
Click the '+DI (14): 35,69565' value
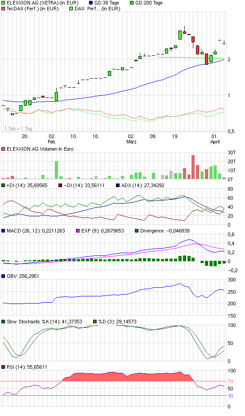[27, 185]
